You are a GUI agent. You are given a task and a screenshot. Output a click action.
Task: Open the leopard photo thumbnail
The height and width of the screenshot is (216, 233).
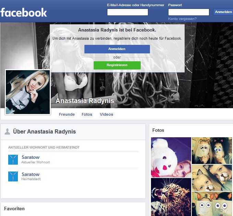(171, 197)
